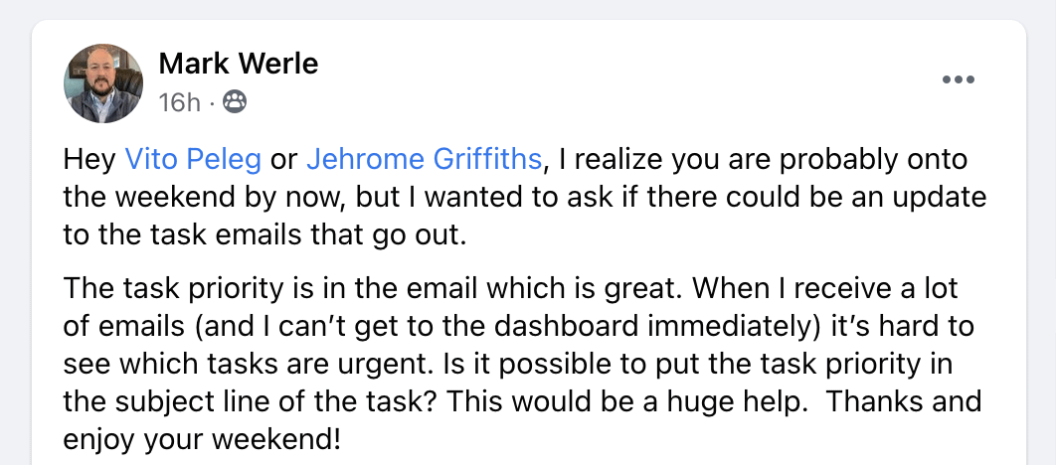The image size is (1056, 465).
Task: Click the group privacy audience icon
Action: 235,102
